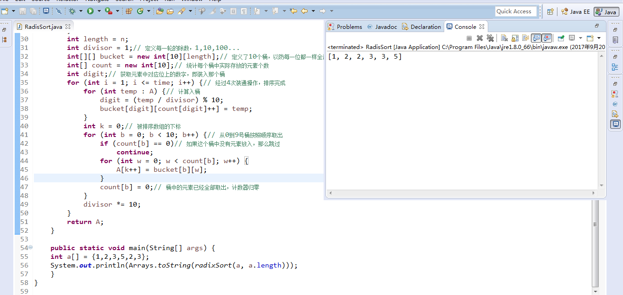Click the Save icon in toolbar
Screen dimensions: 623x295
point(22,11)
